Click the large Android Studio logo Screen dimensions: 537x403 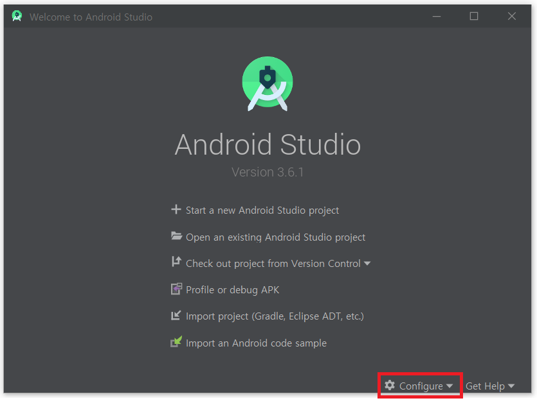pos(268,84)
